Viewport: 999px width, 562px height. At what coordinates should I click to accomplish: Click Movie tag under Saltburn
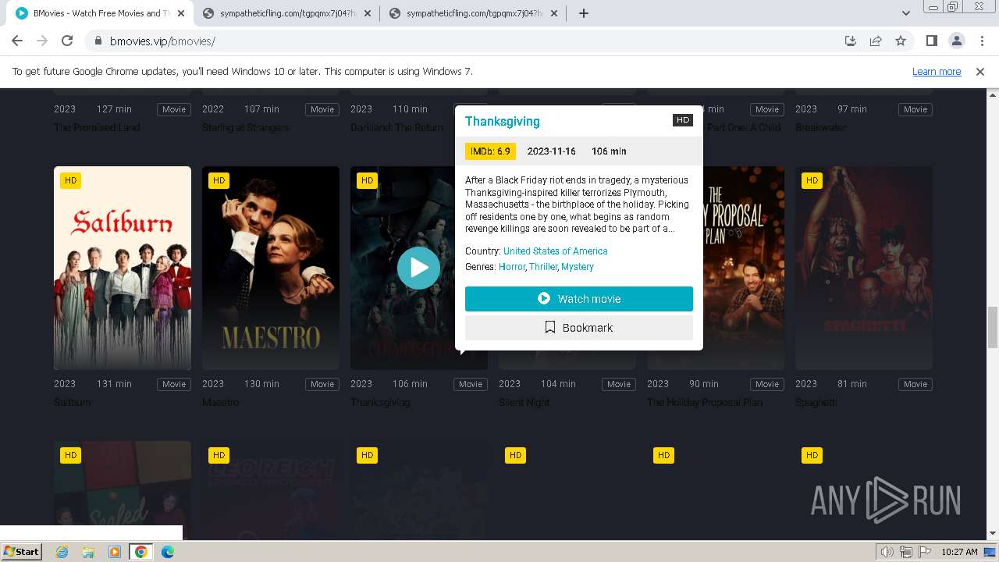tap(174, 384)
